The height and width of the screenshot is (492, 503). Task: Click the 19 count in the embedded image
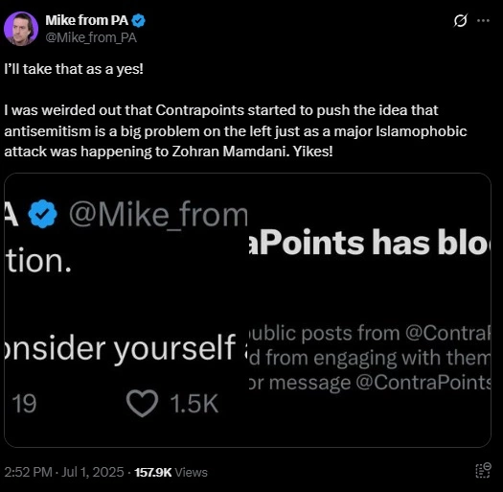click(24, 404)
